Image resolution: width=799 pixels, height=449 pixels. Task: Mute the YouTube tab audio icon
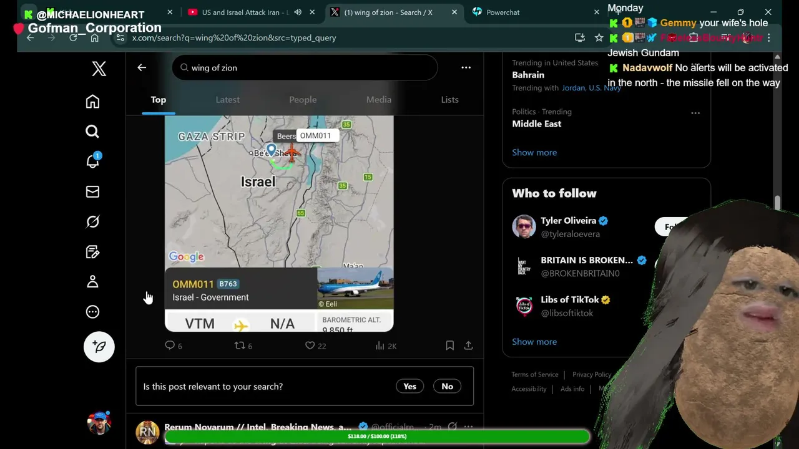298,12
